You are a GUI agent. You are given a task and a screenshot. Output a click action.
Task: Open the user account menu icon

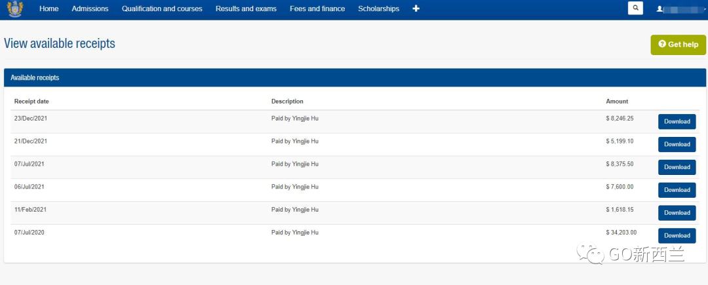click(659, 9)
